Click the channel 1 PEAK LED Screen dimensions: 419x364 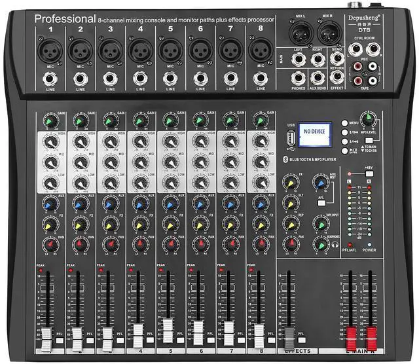pos(41,270)
